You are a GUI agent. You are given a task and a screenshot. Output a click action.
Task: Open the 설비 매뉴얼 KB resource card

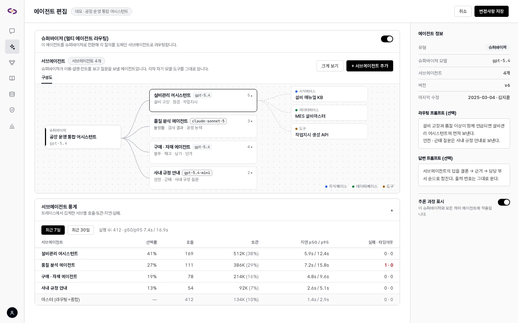click(x=329, y=94)
